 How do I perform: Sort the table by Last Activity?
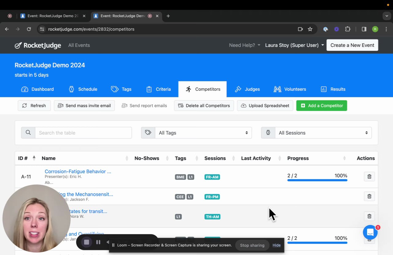tap(261, 158)
